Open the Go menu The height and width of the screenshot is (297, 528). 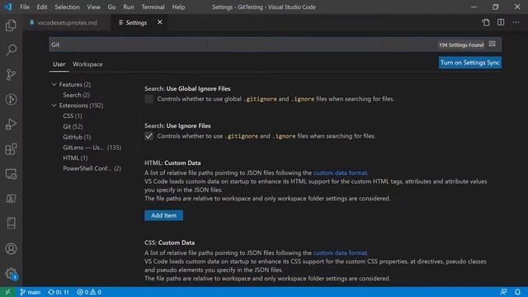pos(111,7)
